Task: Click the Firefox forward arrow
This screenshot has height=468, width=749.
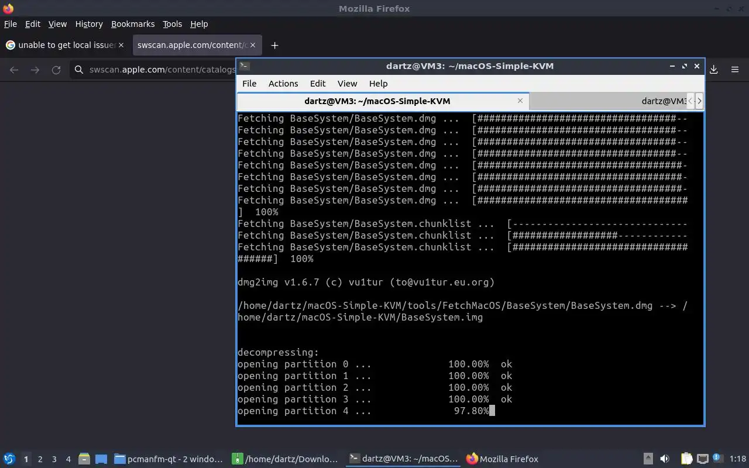Action: [x=35, y=70]
